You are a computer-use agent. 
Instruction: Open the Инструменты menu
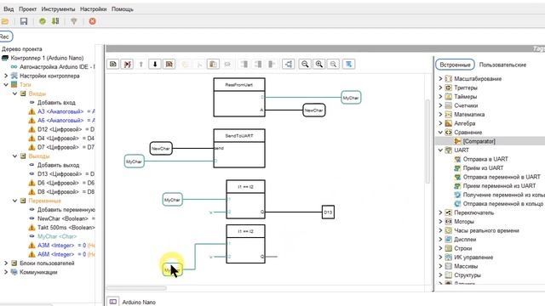coord(58,9)
